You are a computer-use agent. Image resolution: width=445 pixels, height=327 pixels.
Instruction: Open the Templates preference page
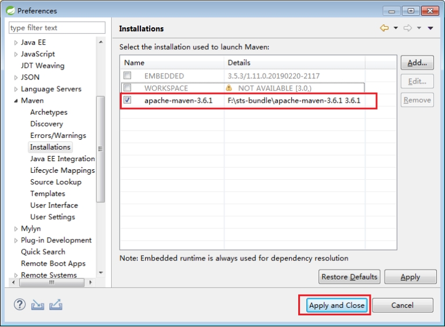[48, 194]
